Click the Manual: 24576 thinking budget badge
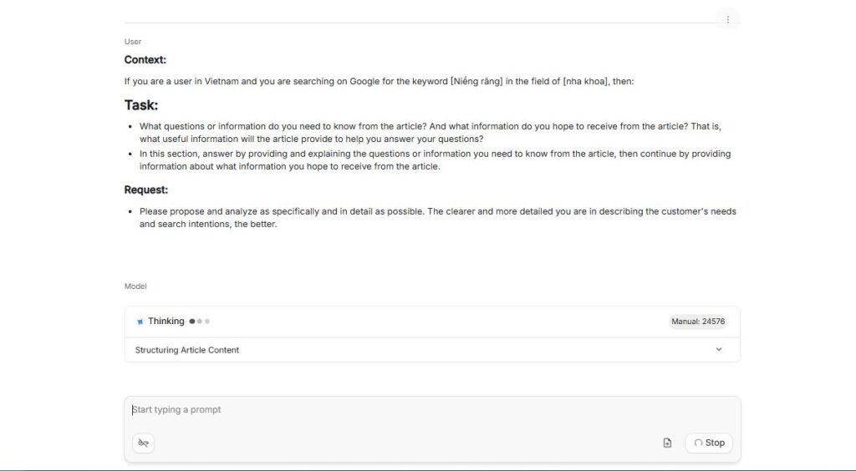The height and width of the screenshot is (471, 856). tap(697, 322)
